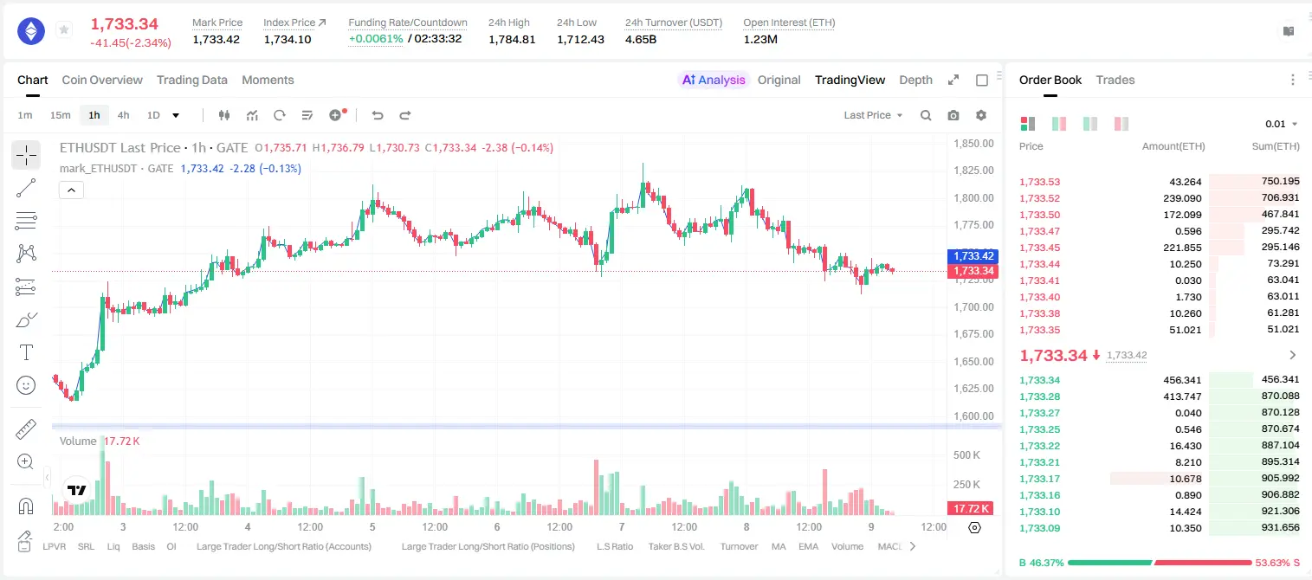Open chart settings gear

(981, 115)
